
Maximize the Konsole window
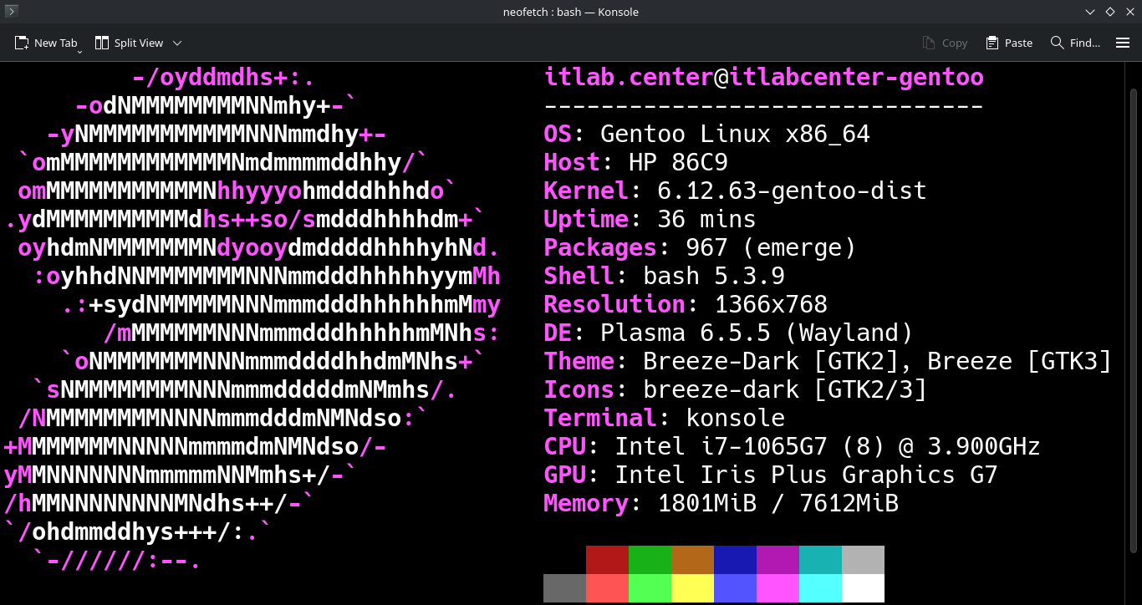coord(1109,12)
